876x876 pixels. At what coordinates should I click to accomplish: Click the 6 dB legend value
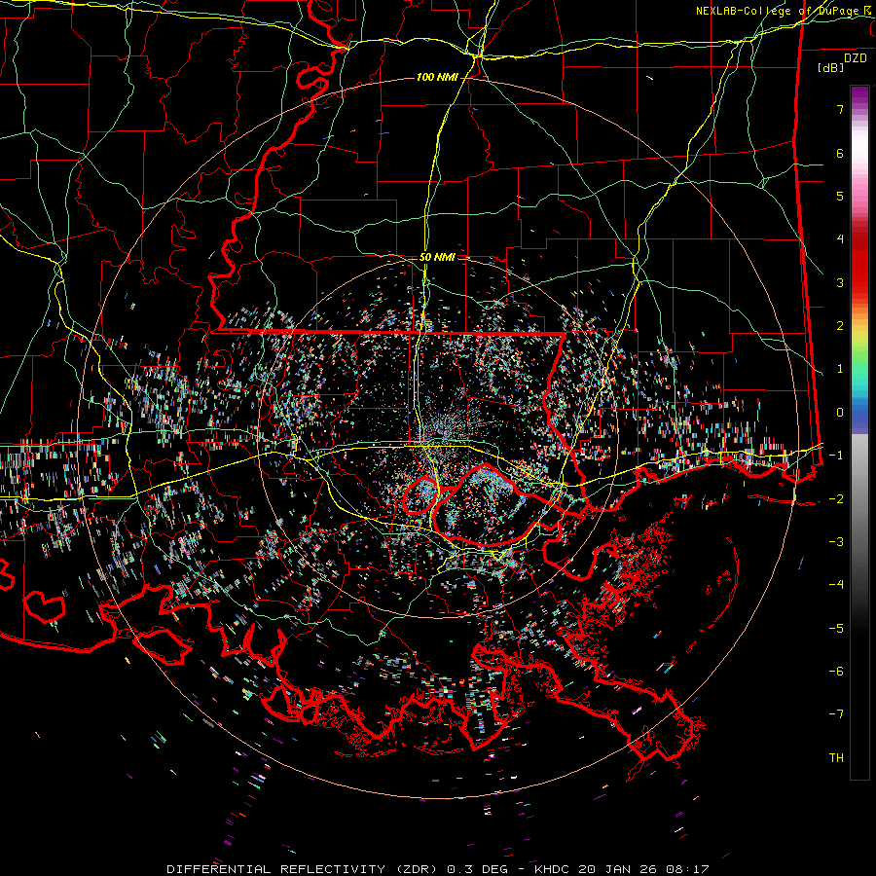pyautogui.click(x=840, y=153)
